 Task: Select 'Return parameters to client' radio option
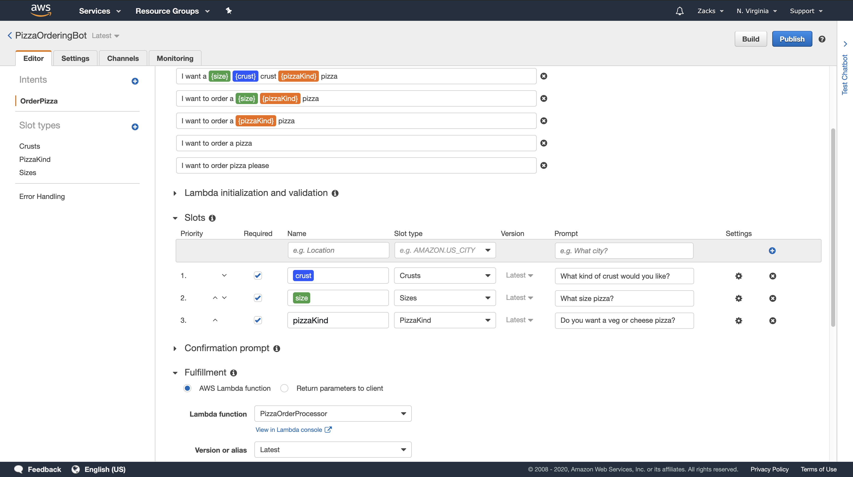284,388
